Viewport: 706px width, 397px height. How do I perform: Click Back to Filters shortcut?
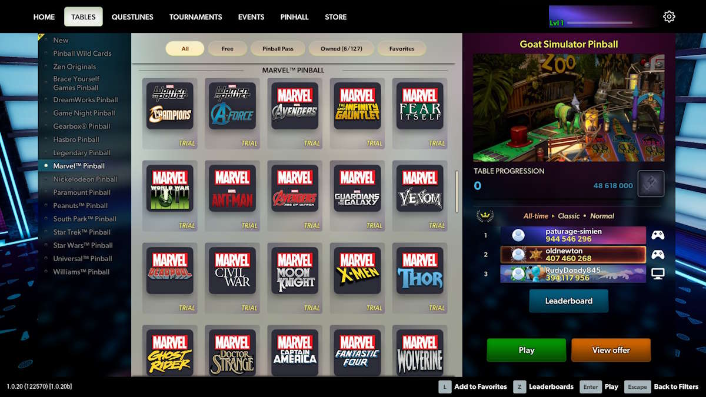pyautogui.click(x=662, y=386)
